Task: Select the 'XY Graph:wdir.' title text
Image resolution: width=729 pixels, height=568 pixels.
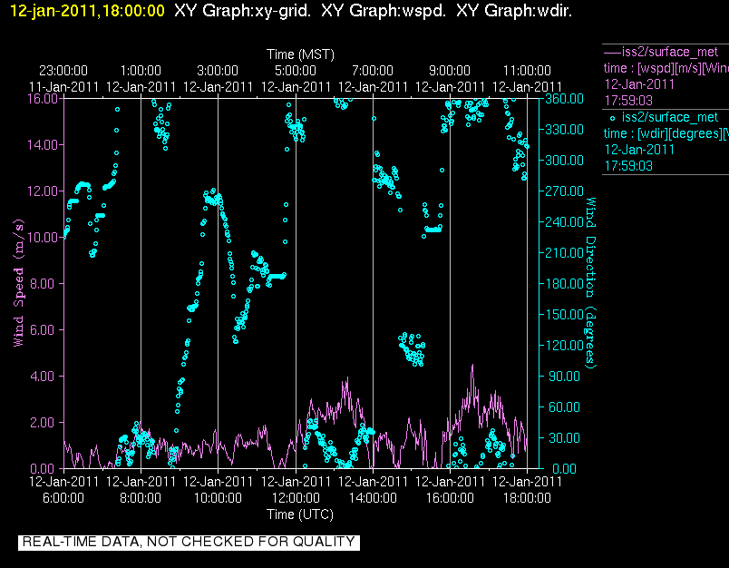Action: [514, 11]
